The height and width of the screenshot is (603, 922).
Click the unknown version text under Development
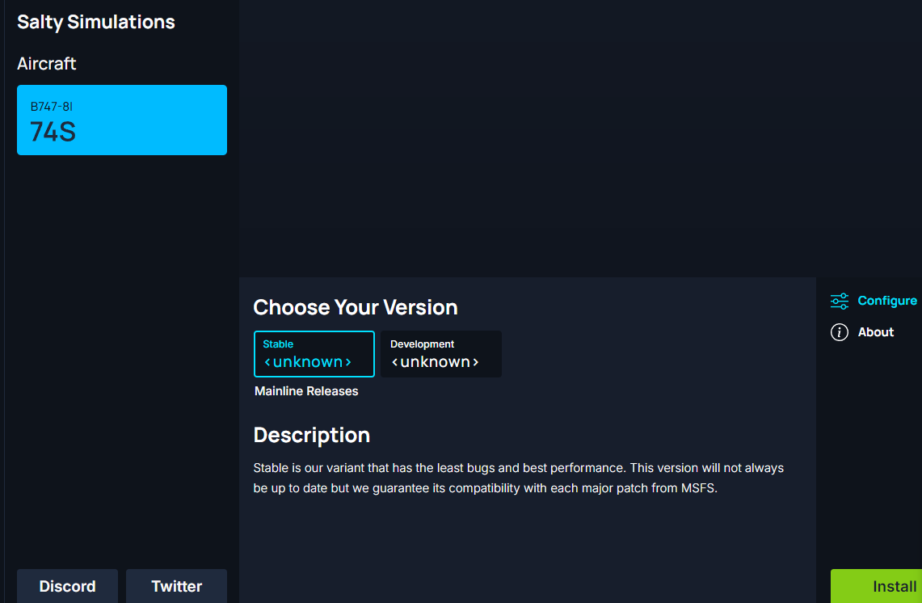click(436, 362)
